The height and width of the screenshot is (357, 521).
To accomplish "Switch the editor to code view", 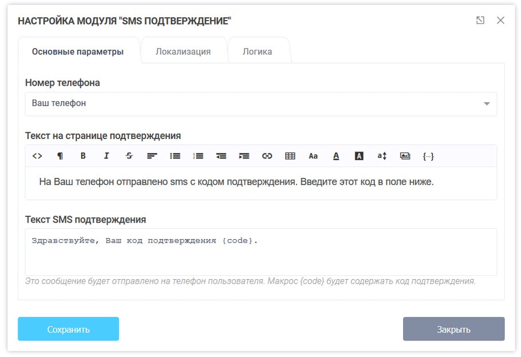I will click(37, 155).
